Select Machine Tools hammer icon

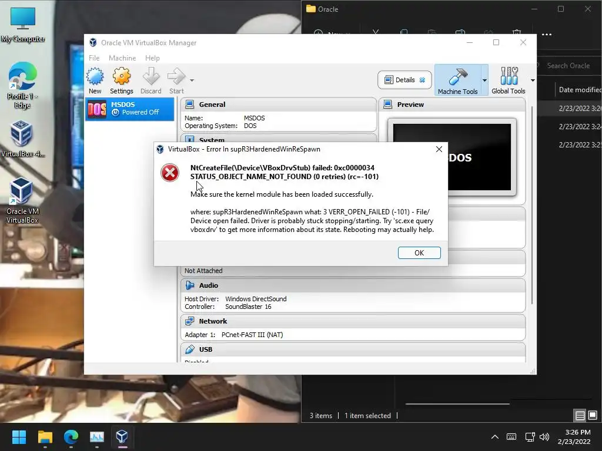(457, 80)
